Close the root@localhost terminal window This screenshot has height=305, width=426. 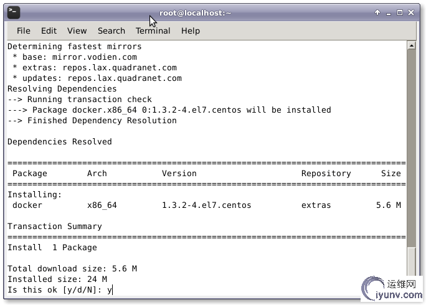411,12
